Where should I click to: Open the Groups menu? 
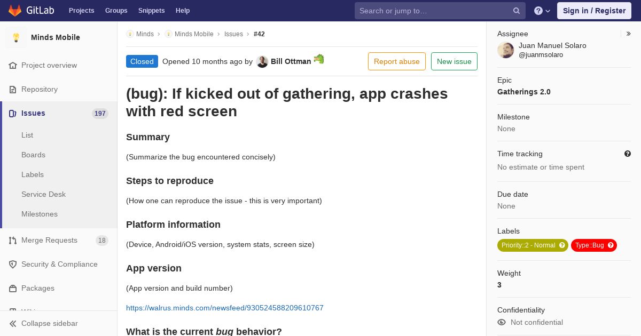pos(116,11)
